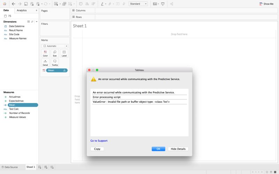The height and width of the screenshot is (174, 279).
Task: Click the show/hide cards icon
Action: pyautogui.click(x=155, y=4)
